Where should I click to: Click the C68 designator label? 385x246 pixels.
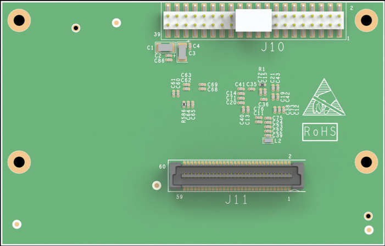(213, 90)
